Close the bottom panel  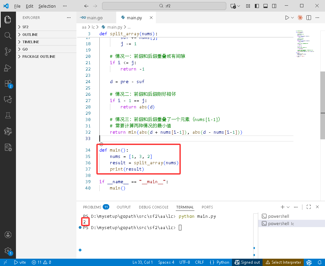317,207
